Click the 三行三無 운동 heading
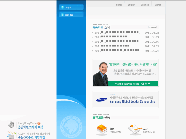This screenshot has height=139, width=186. pos(101,117)
